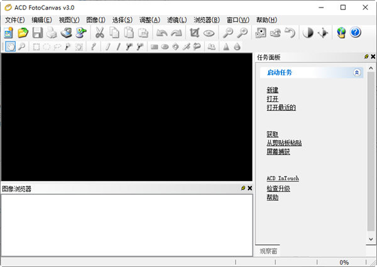Open the 窗口(W) menu
The image size is (377, 267).
238,20
